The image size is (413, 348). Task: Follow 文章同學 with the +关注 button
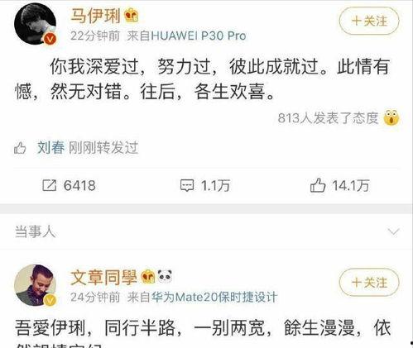click(369, 282)
